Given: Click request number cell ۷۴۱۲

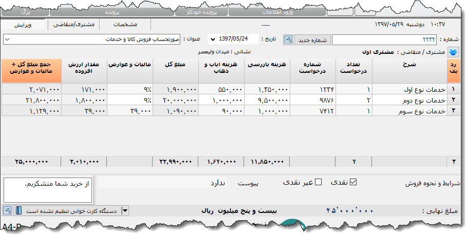Looking at the screenshot, I should pyautogui.click(x=313, y=111).
